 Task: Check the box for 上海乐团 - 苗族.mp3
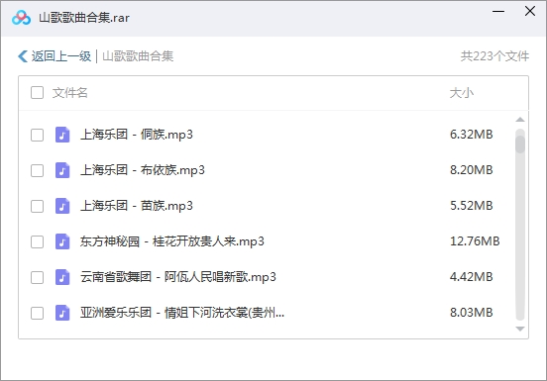tap(37, 206)
